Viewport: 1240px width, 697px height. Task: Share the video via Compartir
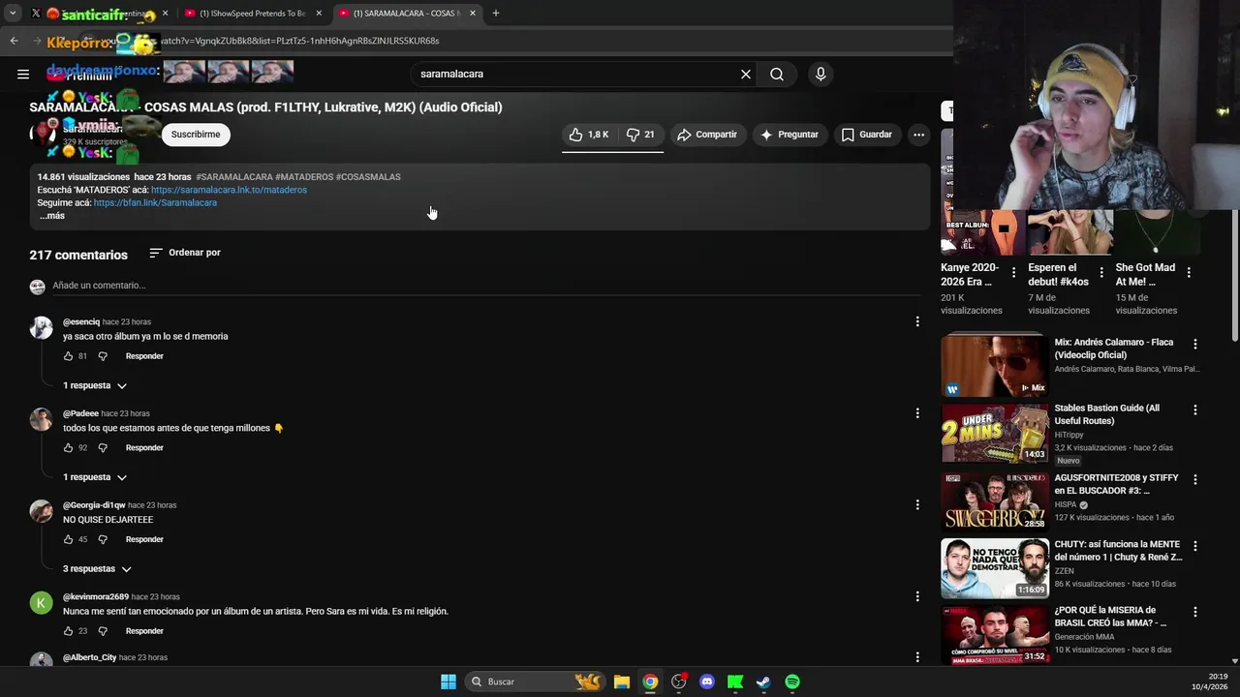(707, 135)
